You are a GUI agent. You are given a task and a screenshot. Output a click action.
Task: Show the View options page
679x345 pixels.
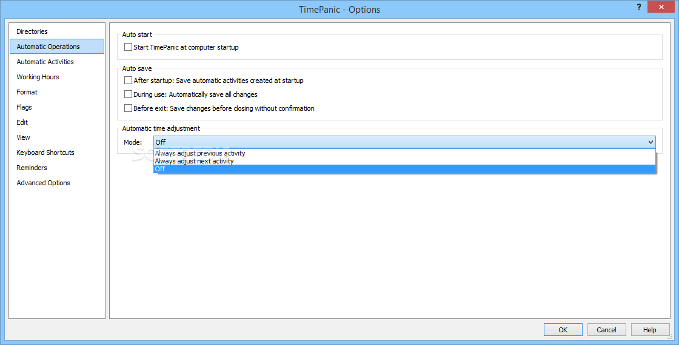coord(57,137)
